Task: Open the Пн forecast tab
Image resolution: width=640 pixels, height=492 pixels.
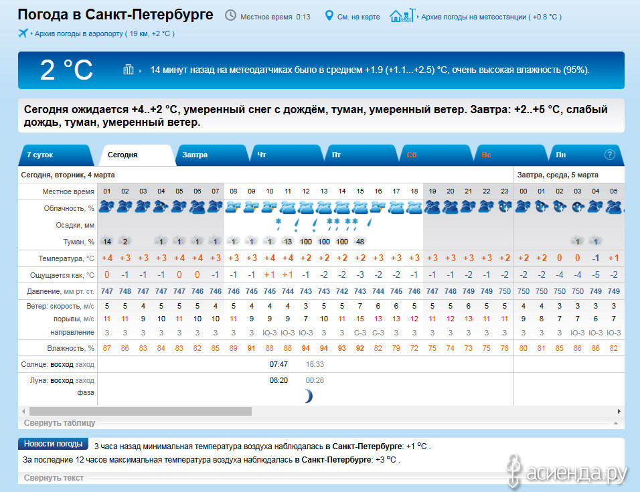Action: pyautogui.click(x=586, y=155)
